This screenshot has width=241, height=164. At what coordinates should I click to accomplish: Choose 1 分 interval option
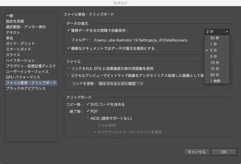coord(217,44)
